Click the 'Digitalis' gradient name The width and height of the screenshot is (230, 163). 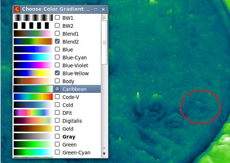72,121
